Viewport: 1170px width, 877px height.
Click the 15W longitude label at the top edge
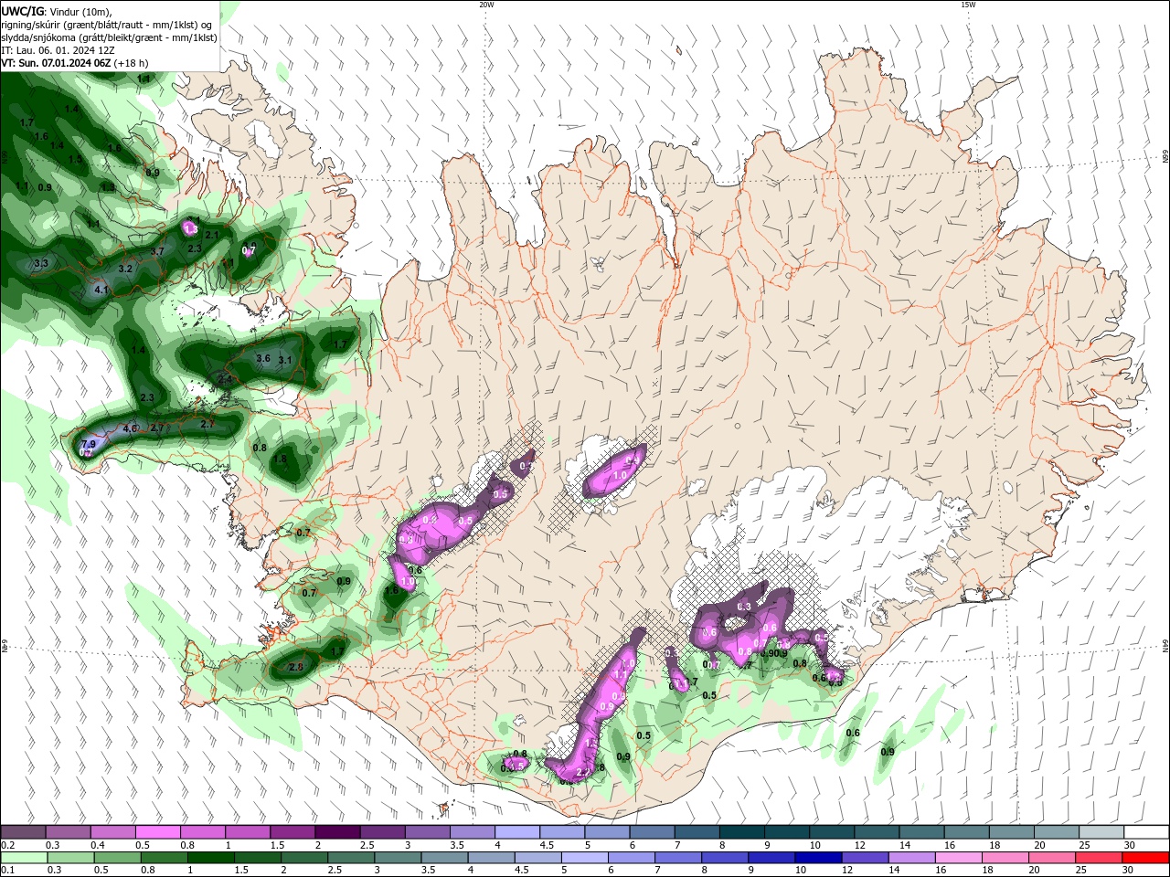tap(968, 5)
